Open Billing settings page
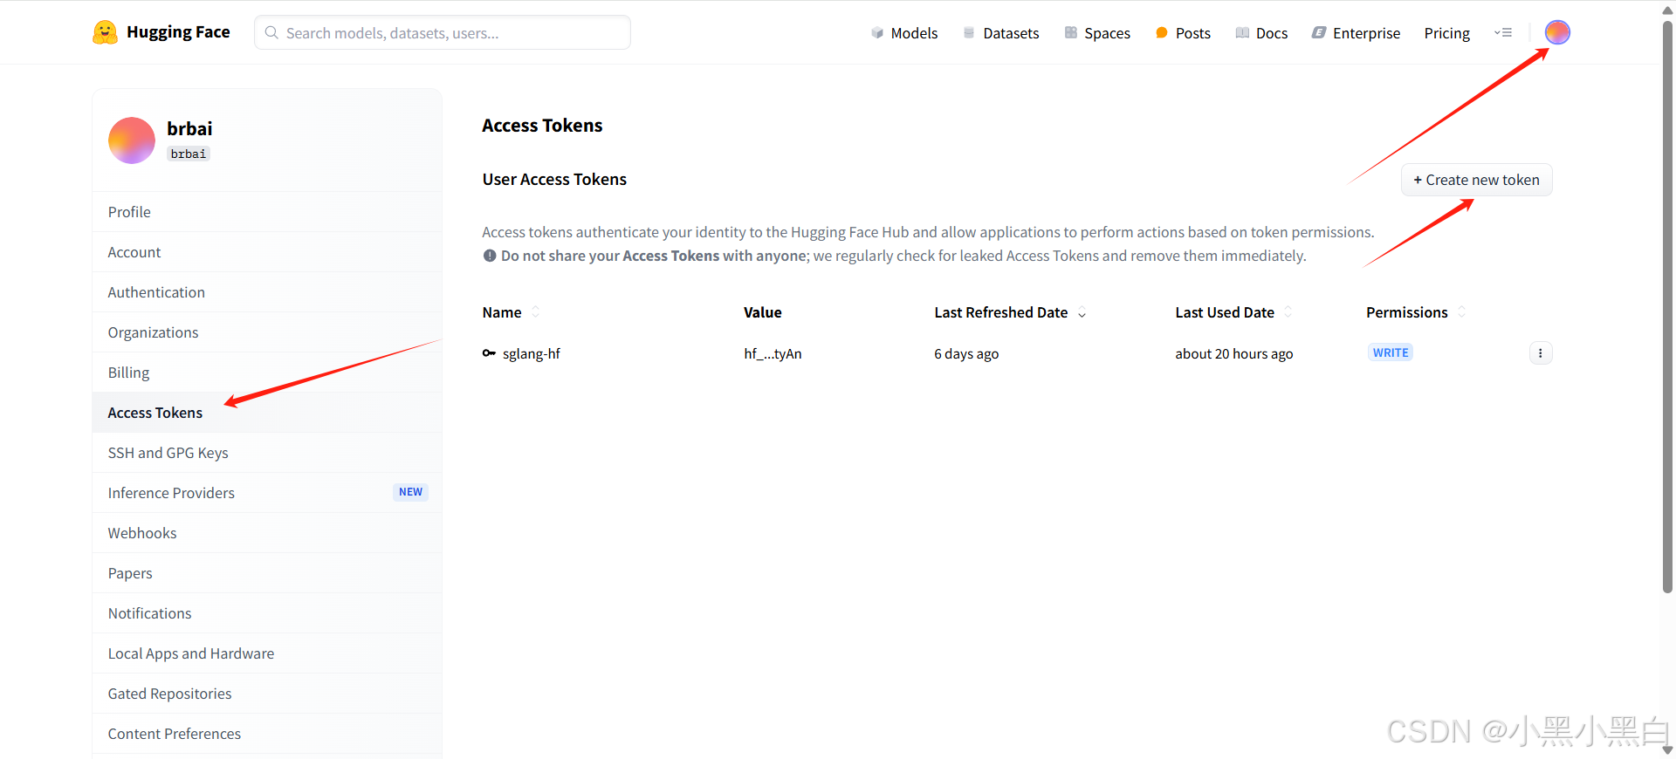Viewport: 1676px width, 759px height. tap(267, 373)
